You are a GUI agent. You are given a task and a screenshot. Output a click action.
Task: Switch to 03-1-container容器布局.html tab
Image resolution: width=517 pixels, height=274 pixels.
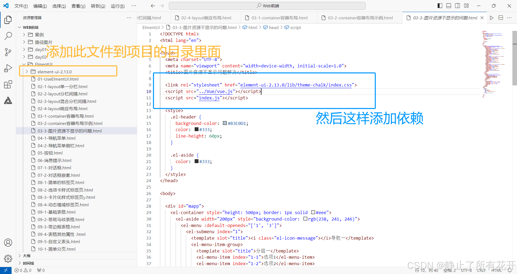click(279, 18)
